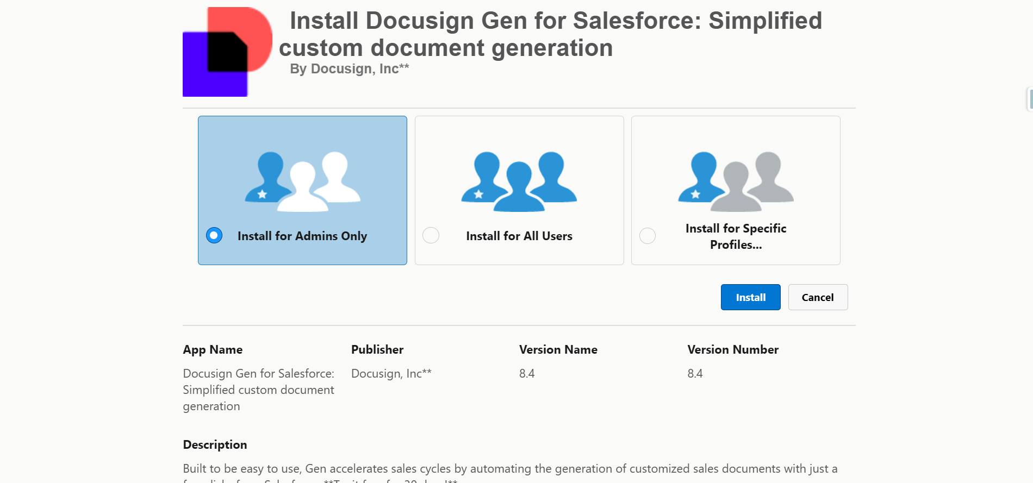Select the Install for Admins Only radio

click(x=214, y=235)
